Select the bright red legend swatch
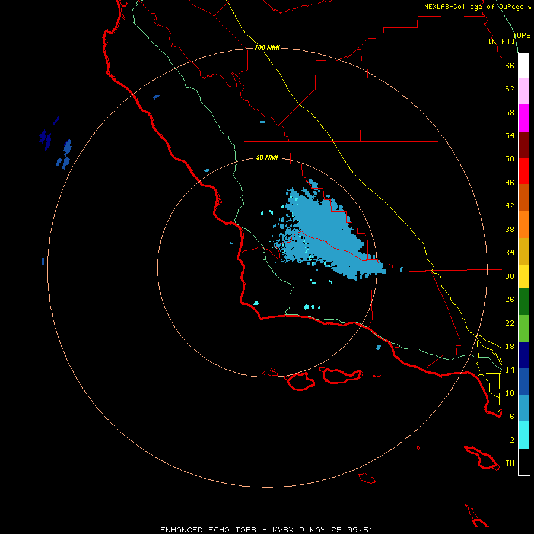This screenshot has height=534, width=534. (x=524, y=171)
